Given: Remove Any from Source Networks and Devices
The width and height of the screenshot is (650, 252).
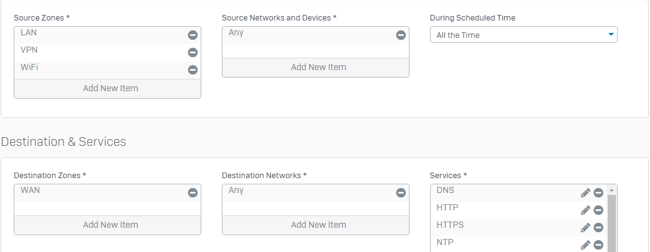Looking at the screenshot, I should pos(401,35).
